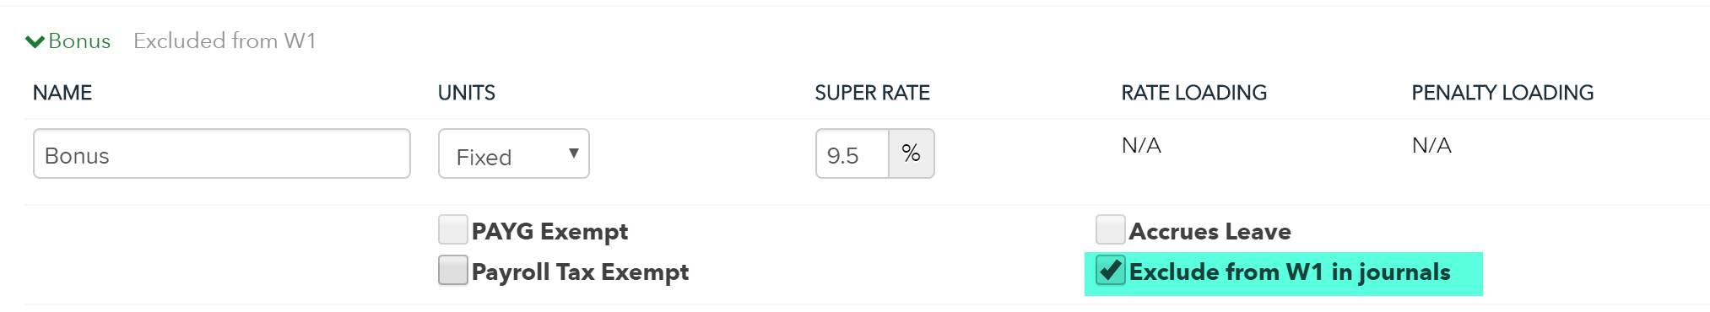Click the UNITS column header
The height and width of the screenshot is (312, 1710).
click(x=466, y=93)
